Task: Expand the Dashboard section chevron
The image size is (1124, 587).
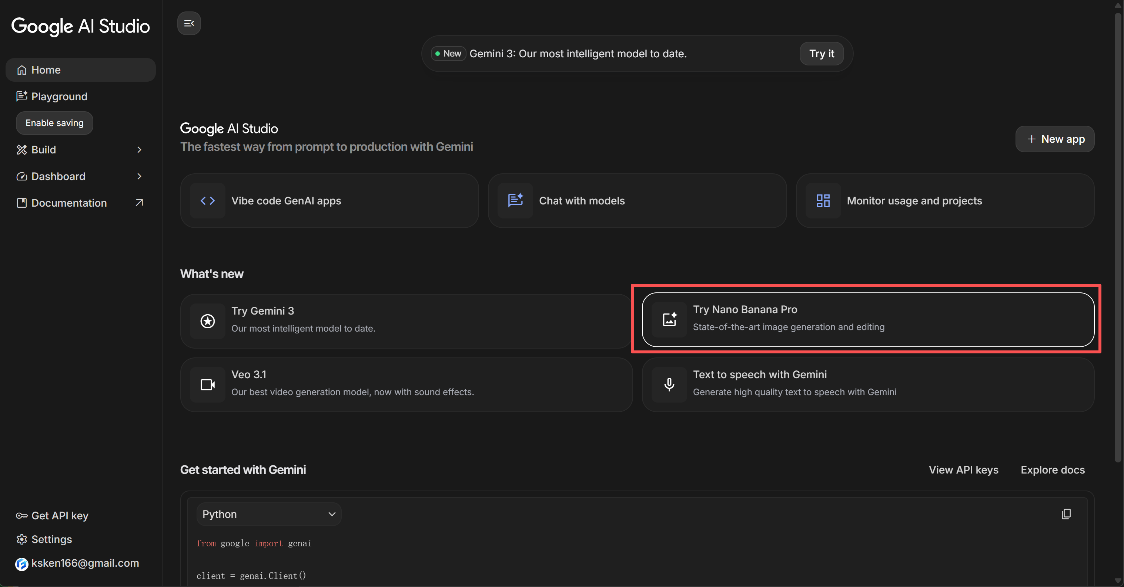Action: 139,176
